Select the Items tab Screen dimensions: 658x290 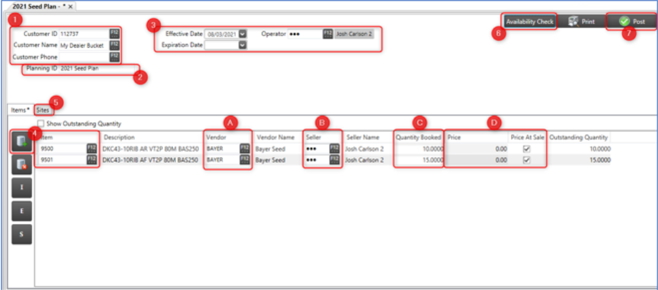(18, 110)
